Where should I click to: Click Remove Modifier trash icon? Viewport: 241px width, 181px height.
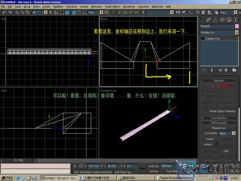(226, 70)
